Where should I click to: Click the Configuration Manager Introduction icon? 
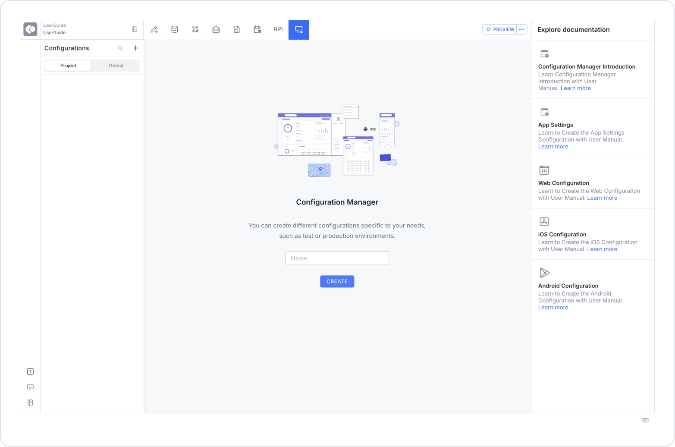(x=544, y=54)
